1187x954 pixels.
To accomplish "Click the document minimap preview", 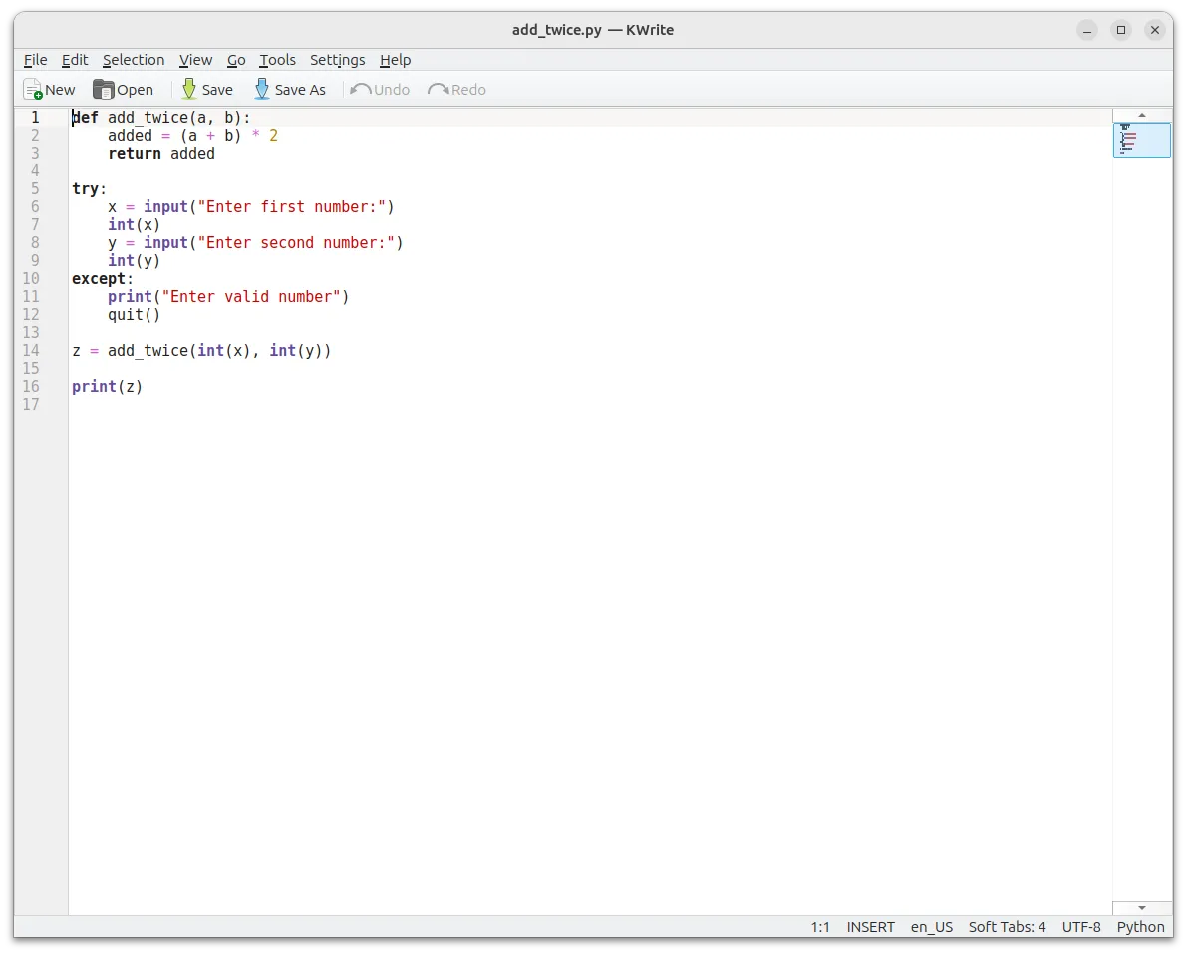I will coord(1141,140).
